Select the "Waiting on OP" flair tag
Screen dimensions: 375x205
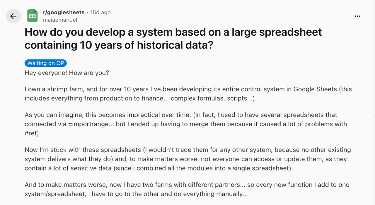coord(46,63)
